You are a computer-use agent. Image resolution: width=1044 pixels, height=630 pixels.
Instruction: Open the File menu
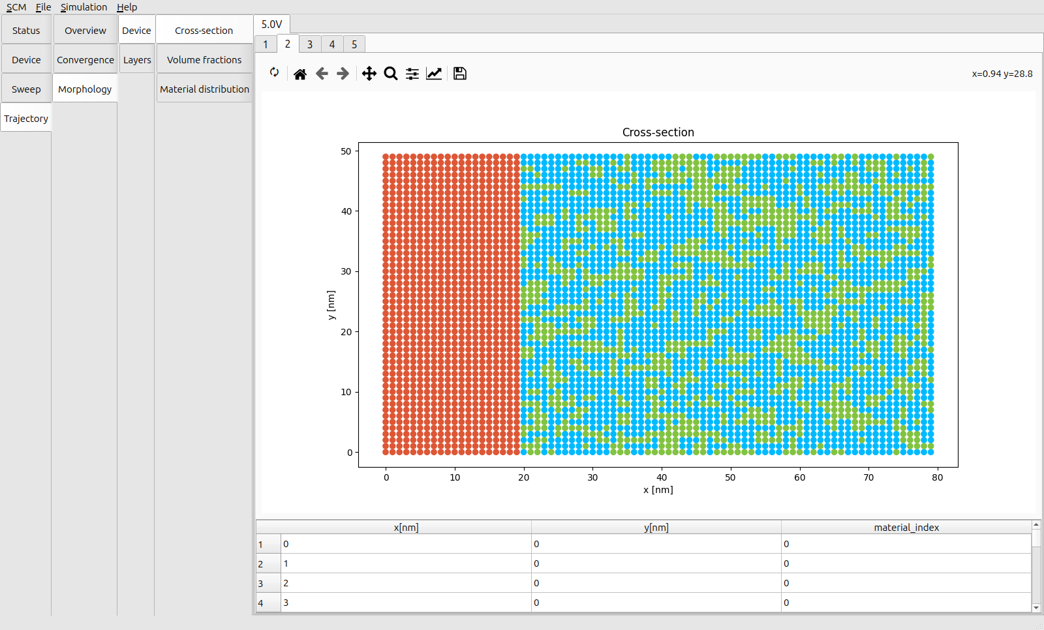[x=43, y=7]
